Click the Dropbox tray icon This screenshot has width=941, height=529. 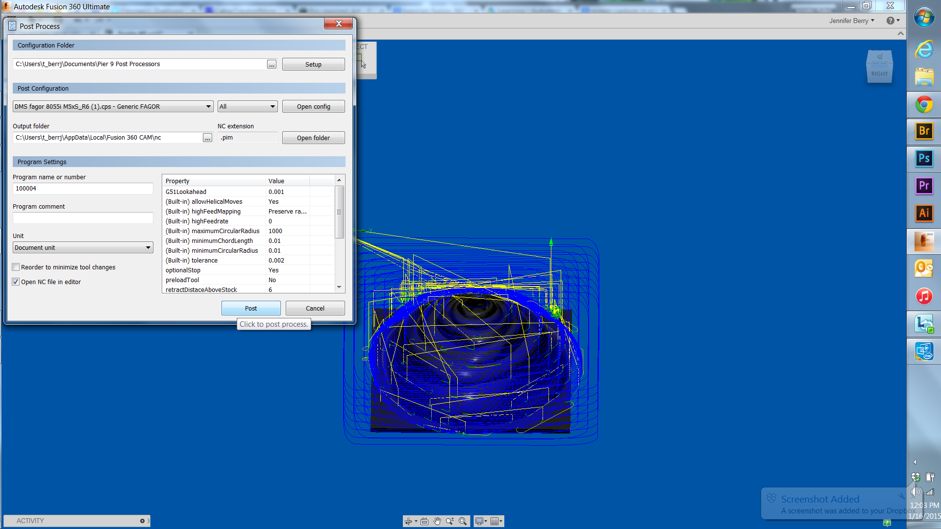click(915, 477)
